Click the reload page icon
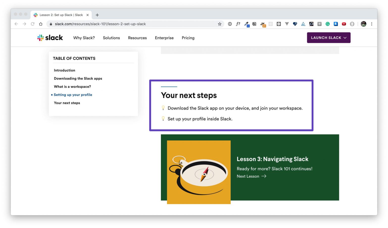Screen dimensions: 388x228 coord(33,24)
